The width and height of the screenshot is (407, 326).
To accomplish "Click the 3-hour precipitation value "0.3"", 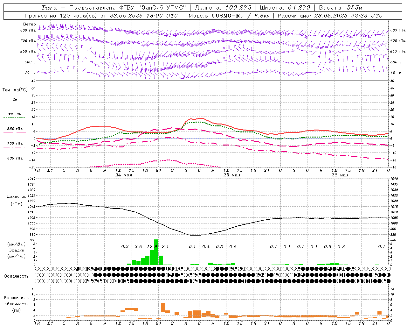I will pyautogui.click(x=341, y=247).
